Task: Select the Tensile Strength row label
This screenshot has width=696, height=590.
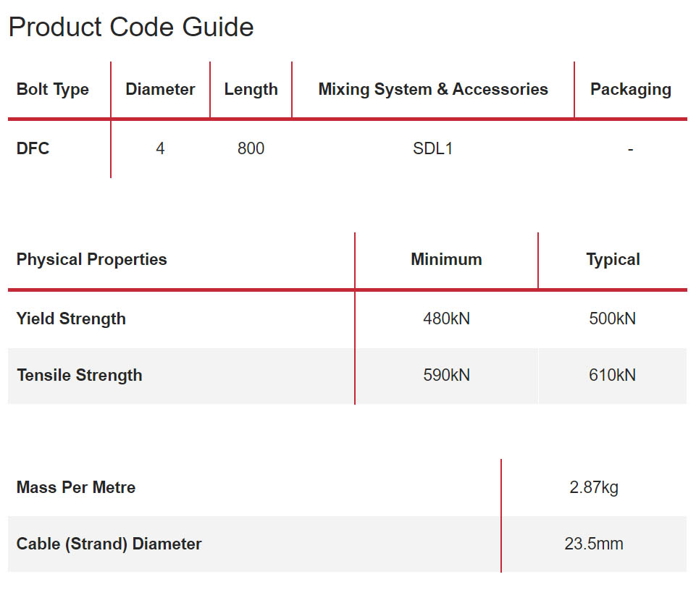Action: pos(80,376)
